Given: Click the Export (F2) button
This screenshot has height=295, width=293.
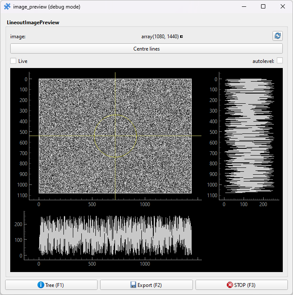Looking at the screenshot, I should coord(146,285).
